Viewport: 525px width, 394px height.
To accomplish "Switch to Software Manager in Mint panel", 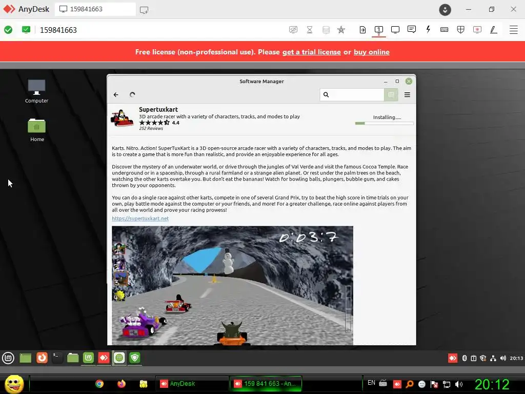I will point(119,358).
